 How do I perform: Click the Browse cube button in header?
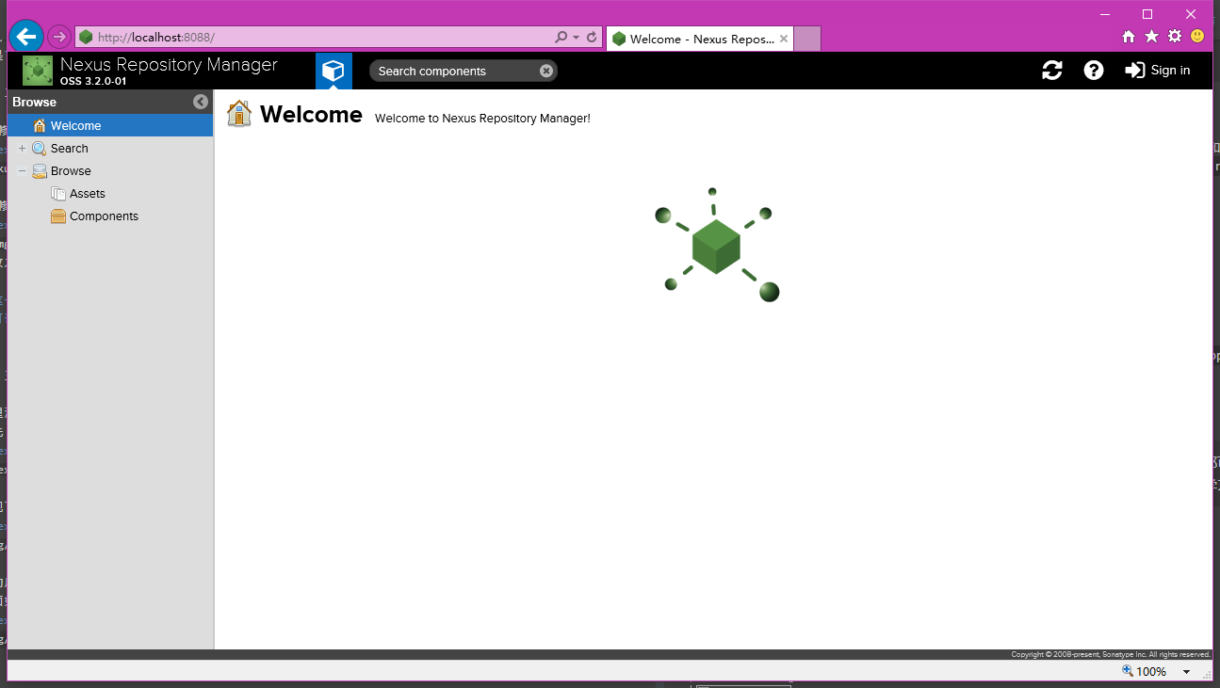point(333,71)
